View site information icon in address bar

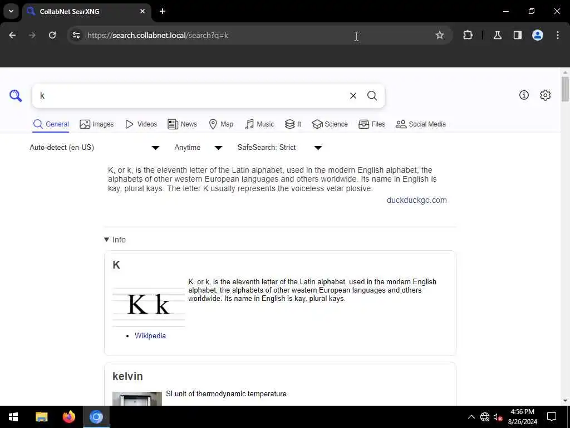click(76, 35)
